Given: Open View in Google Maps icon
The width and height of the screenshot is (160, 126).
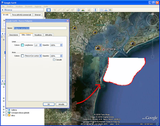Looking at the screenshot, I should click(x=110, y=10).
